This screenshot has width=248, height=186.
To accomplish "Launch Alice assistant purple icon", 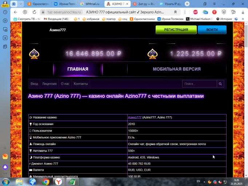I will [x=5, y=167].
